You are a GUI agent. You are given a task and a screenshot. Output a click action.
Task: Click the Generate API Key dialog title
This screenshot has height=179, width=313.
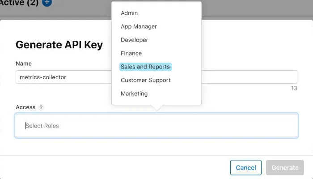coord(59,45)
